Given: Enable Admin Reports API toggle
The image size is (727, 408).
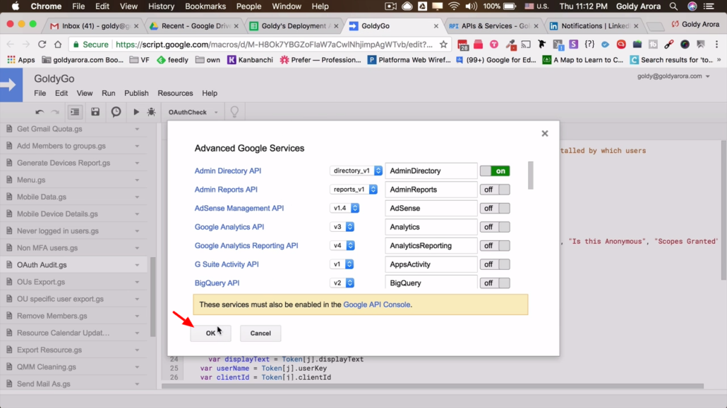Looking at the screenshot, I should pyautogui.click(x=495, y=190).
